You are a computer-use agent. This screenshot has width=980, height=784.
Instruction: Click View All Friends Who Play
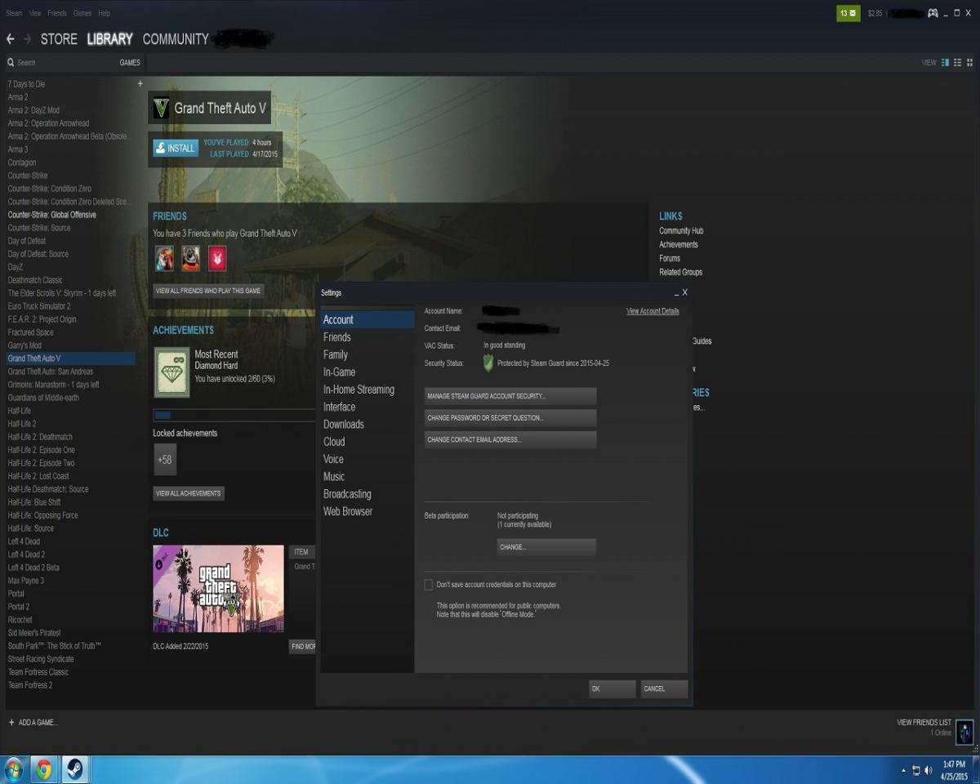[208, 291]
